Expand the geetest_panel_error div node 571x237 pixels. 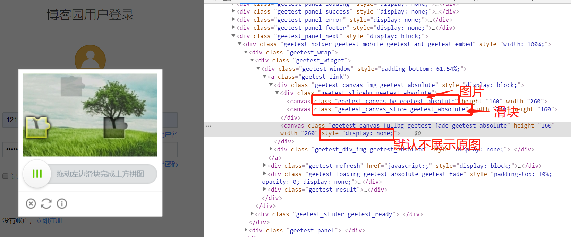pyautogui.click(x=233, y=19)
